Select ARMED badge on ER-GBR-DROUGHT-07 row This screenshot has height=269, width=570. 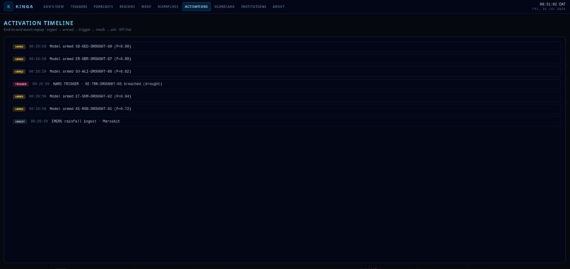pyautogui.click(x=19, y=59)
